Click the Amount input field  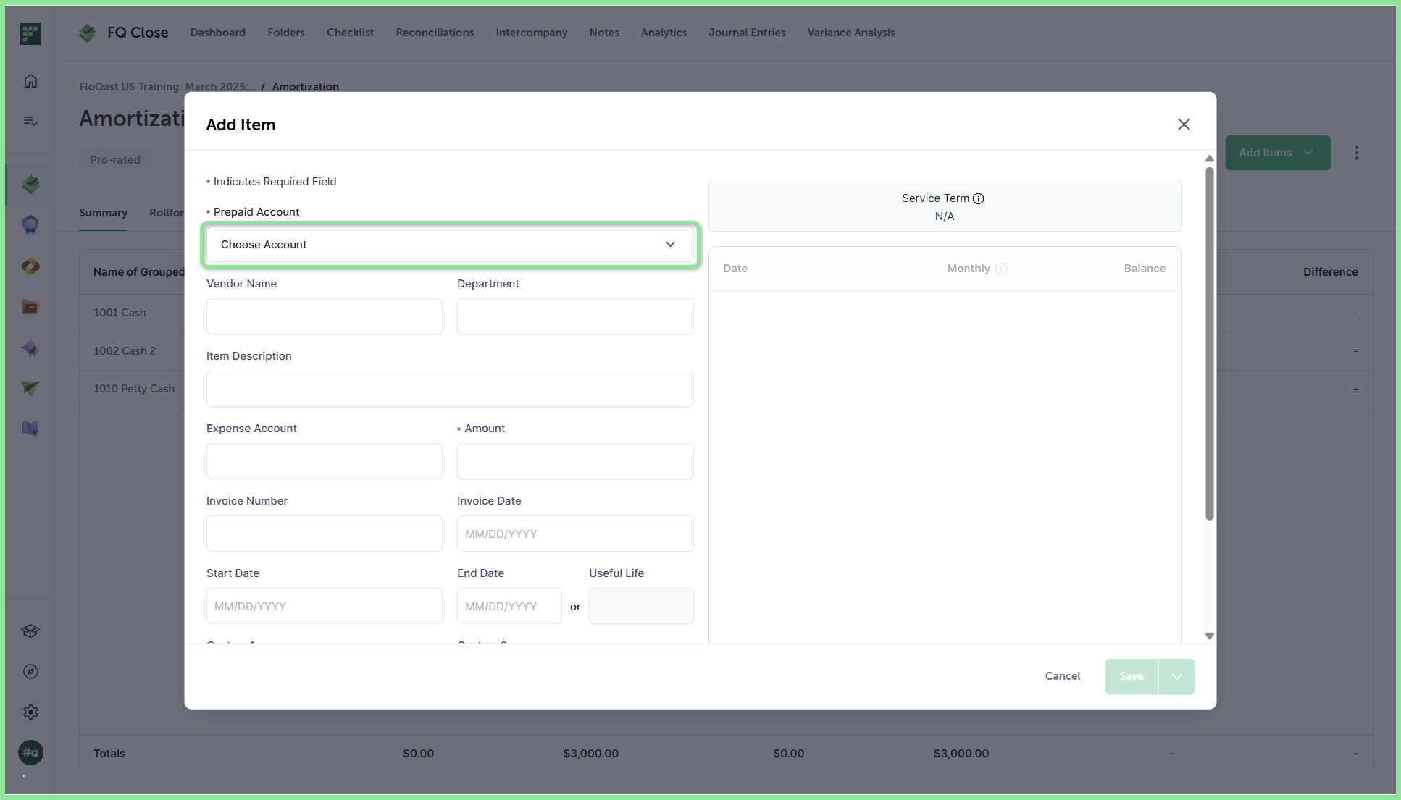click(x=575, y=461)
